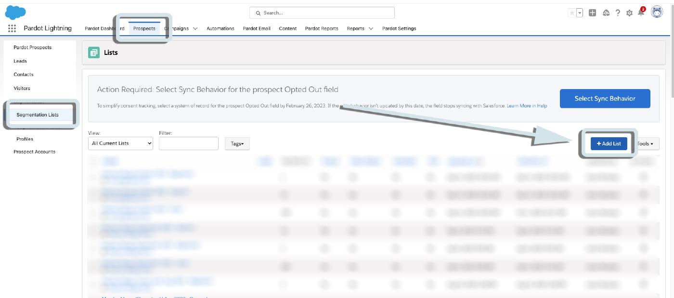Image resolution: width=674 pixels, height=298 pixels.
Task: Expand the Reports tab chevron
Action: pyautogui.click(x=371, y=28)
